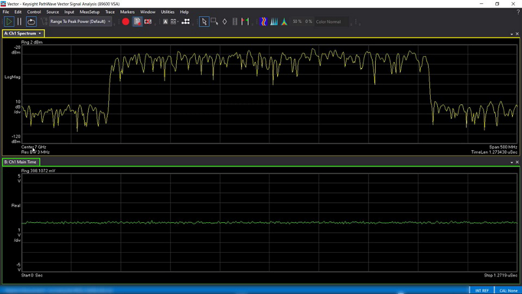Image resolution: width=522 pixels, height=294 pixels.
Task: Enable the digital persistence display icon
Action: tap(284, 22)
